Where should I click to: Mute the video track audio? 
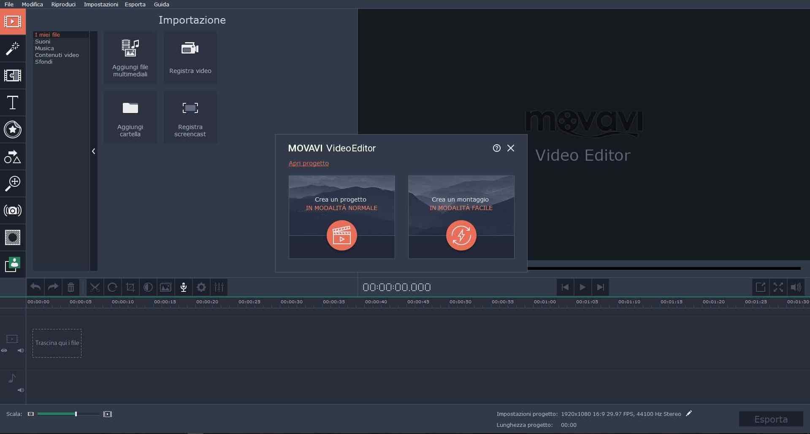(20, 350)
